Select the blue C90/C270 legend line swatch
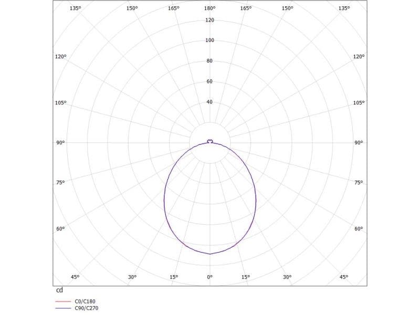The image size is (420, 315). pos(62,309)
